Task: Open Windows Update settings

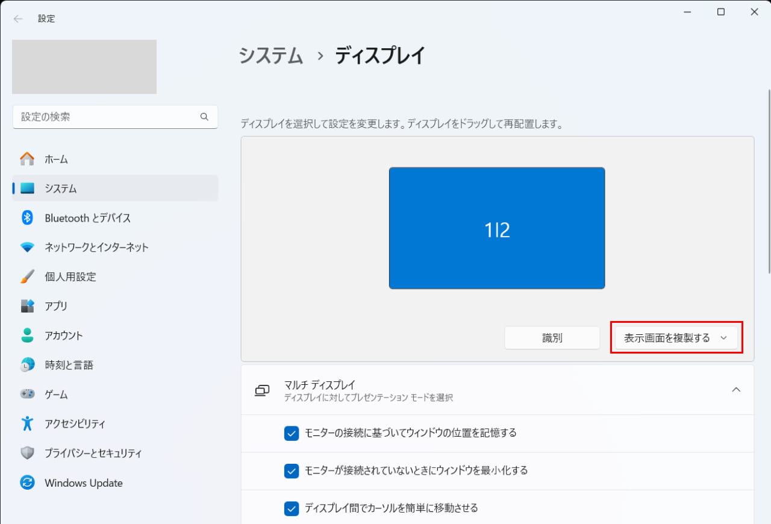Action: 115,483
